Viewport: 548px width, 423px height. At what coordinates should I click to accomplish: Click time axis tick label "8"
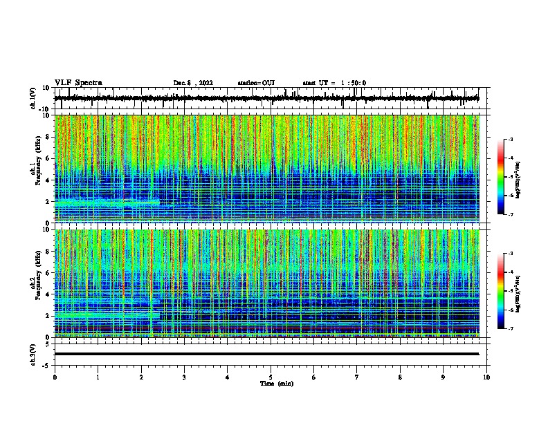(400, 377)
